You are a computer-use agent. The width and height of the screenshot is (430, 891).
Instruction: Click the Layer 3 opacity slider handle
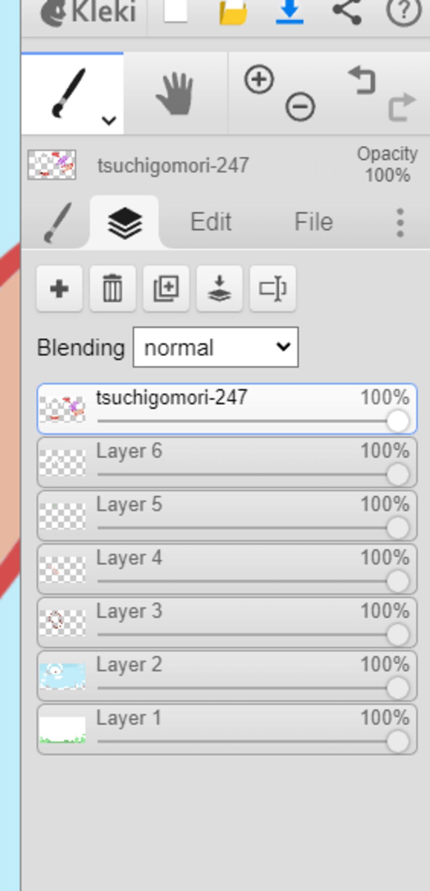coord(398,634)
